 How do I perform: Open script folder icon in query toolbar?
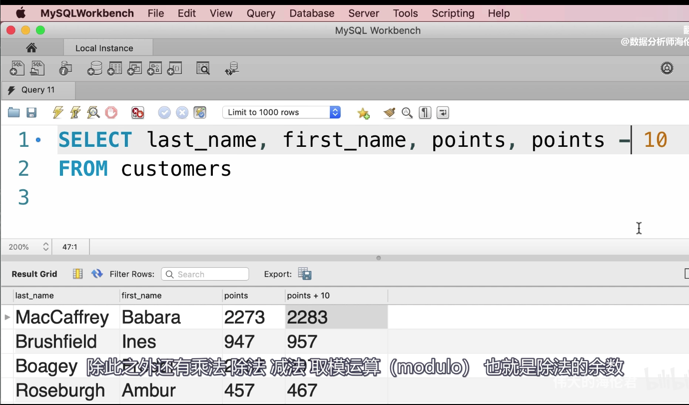(x=14, y=112)
